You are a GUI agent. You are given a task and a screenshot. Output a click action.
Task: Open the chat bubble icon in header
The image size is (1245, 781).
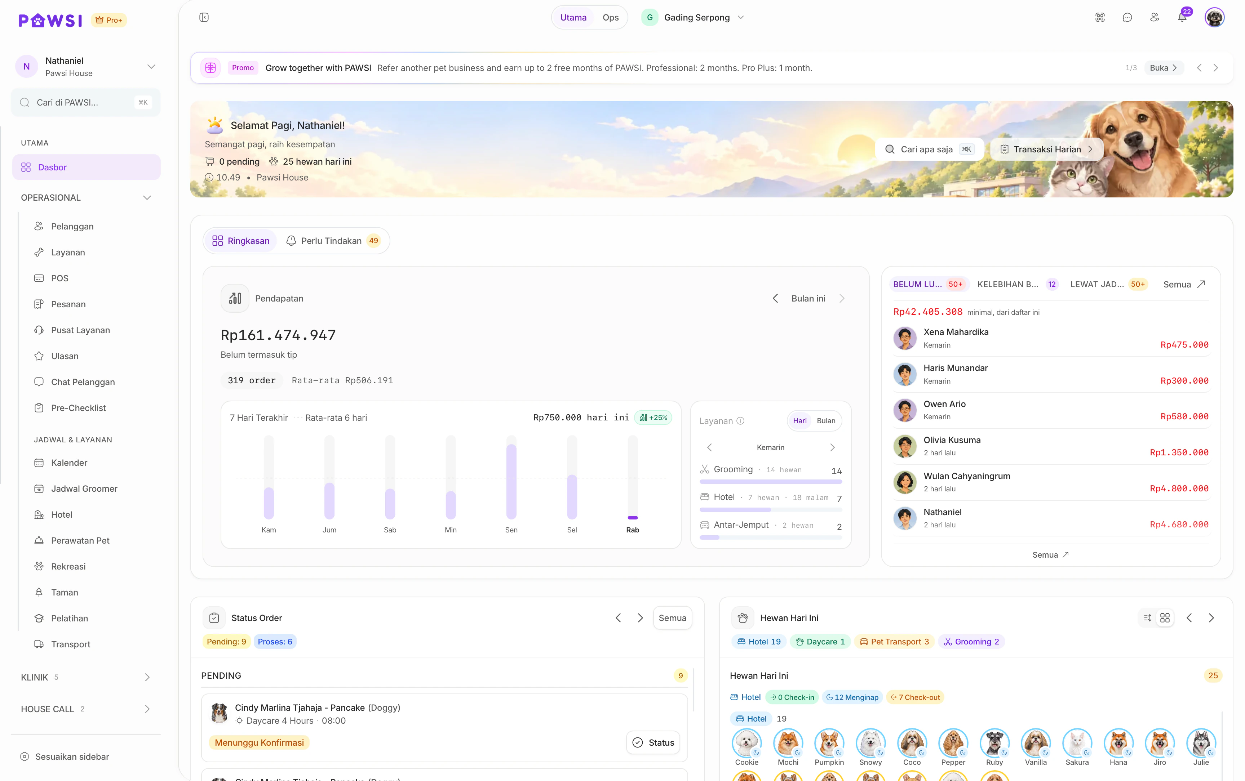(1127, 18)
